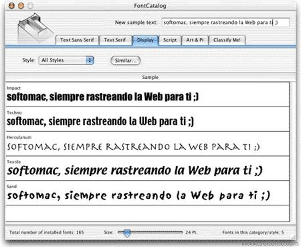Click the Fonts in this category/style count

coord(253,232)
